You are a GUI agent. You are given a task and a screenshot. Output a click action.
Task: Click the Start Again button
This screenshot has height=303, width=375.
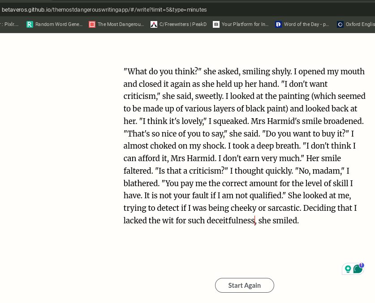(245, 285)
